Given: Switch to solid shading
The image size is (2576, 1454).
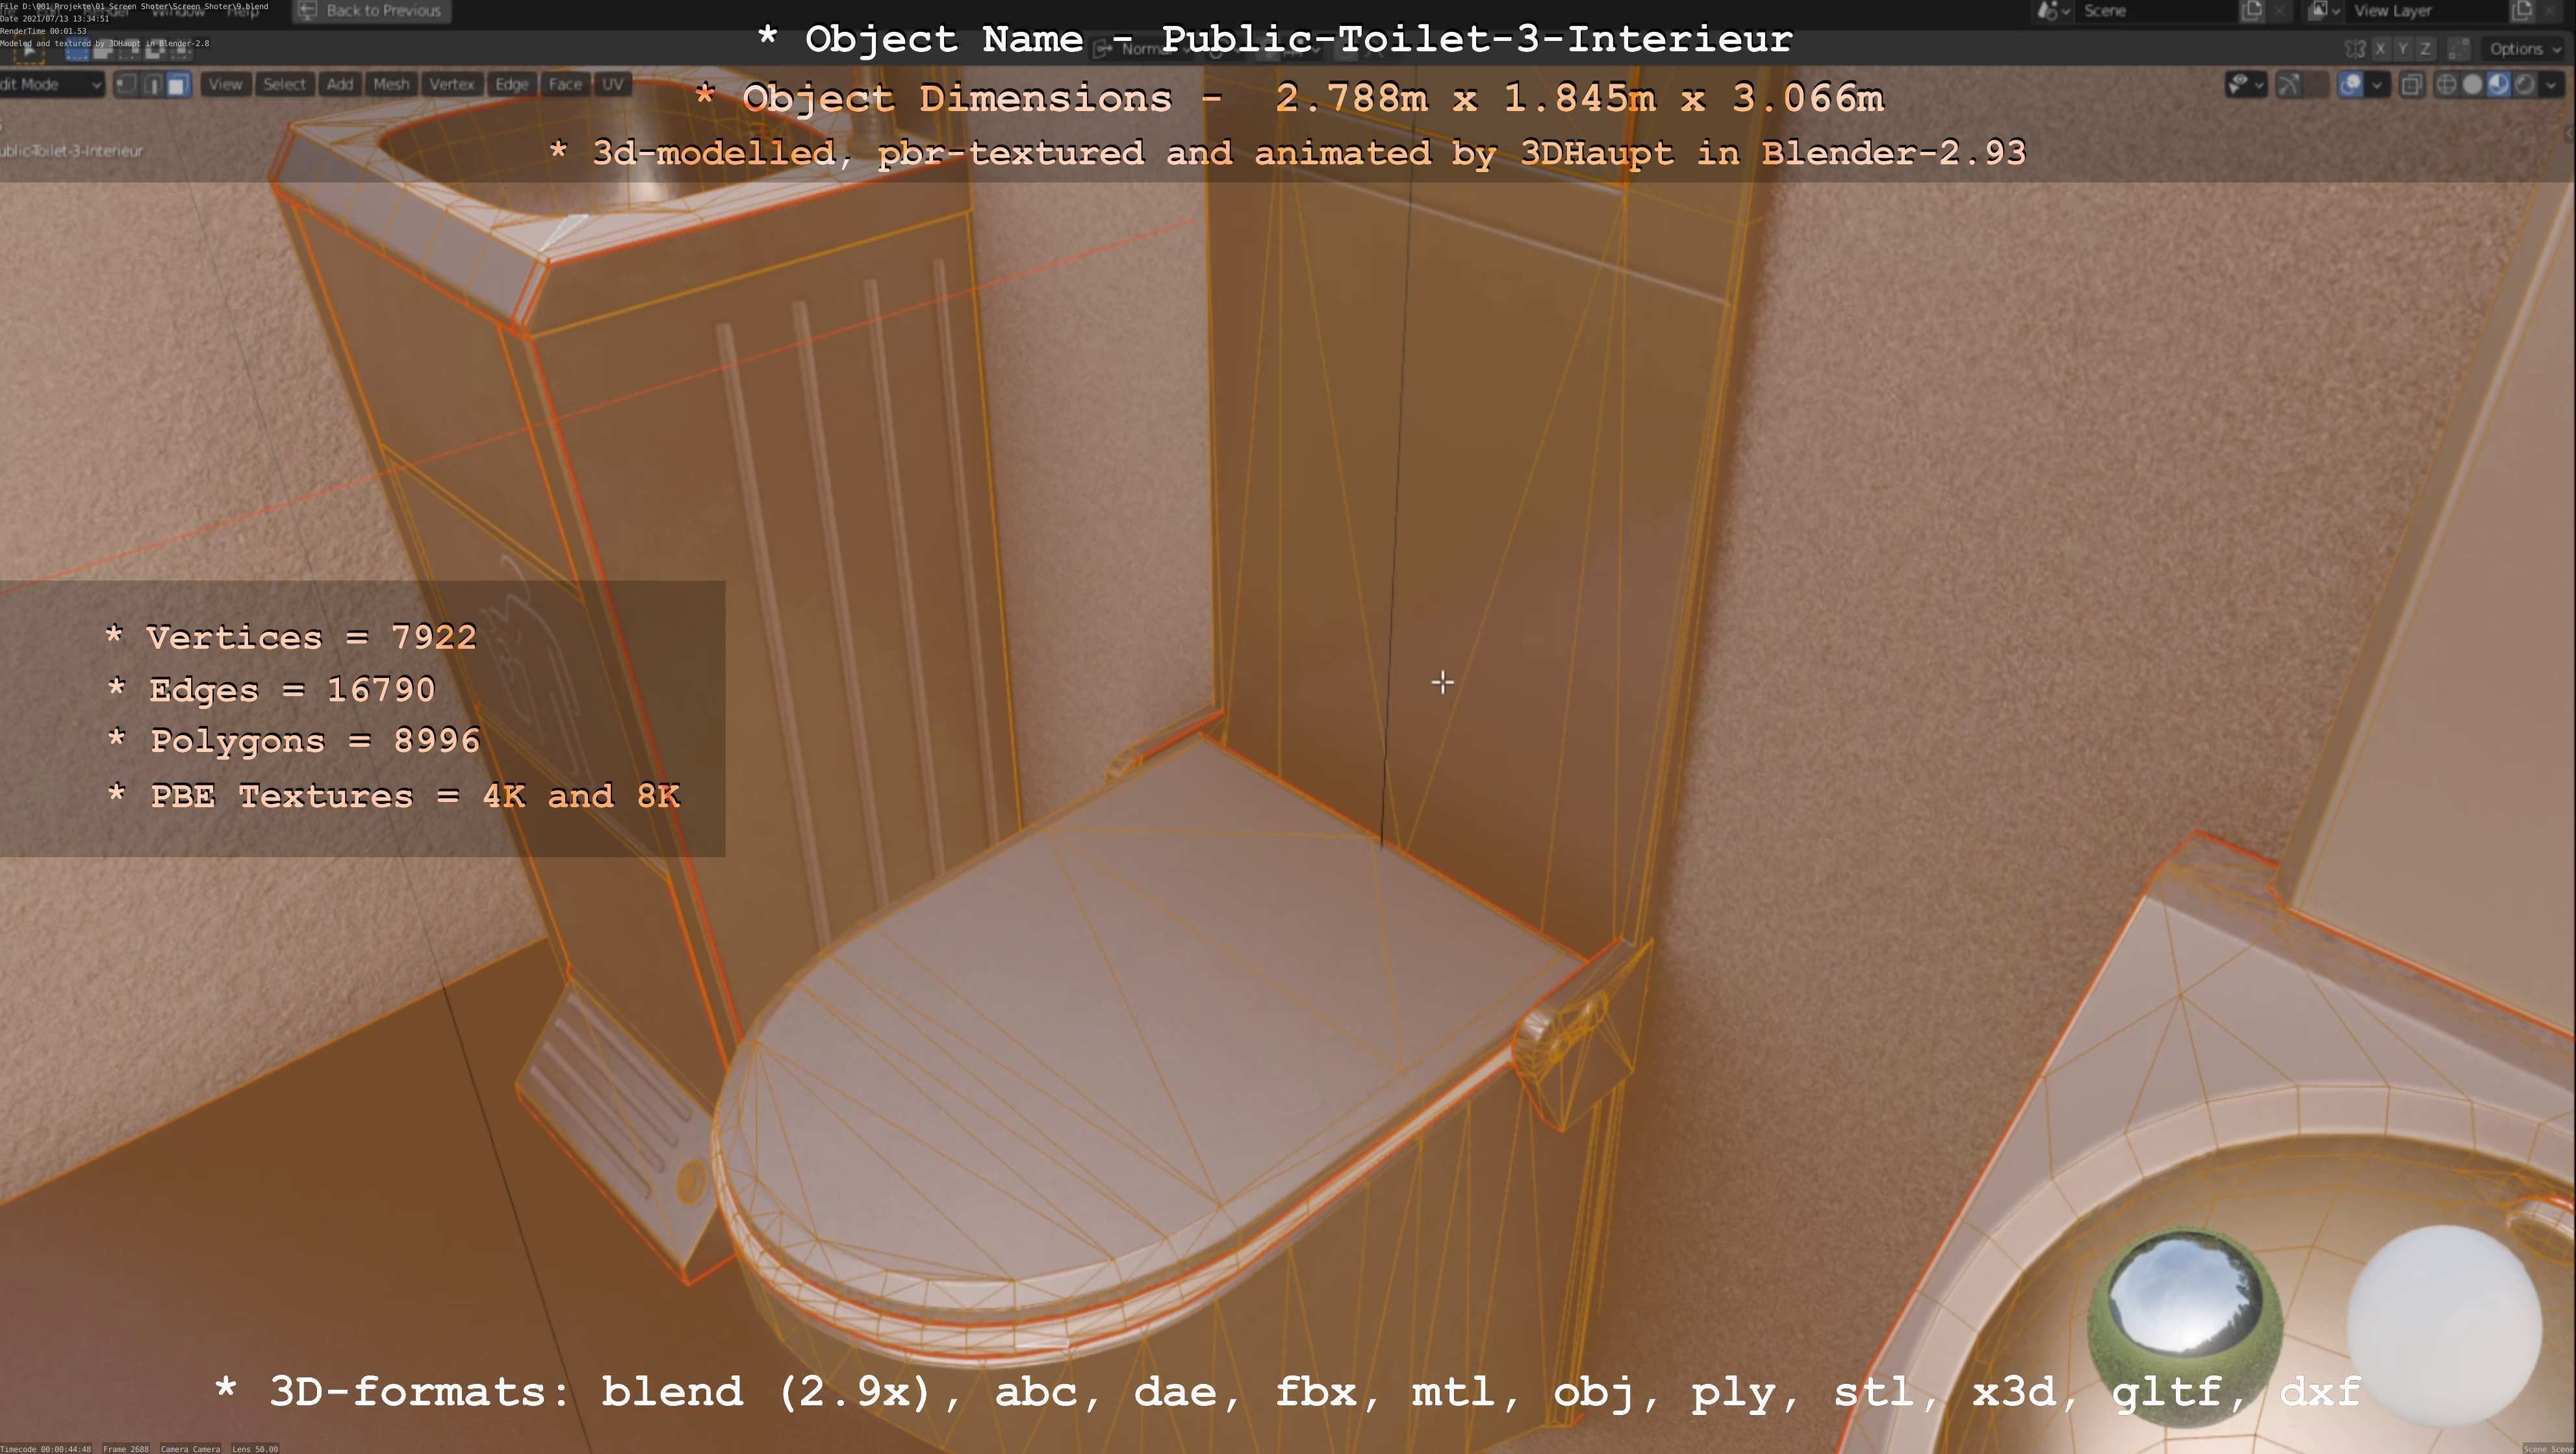Looking at the screenshot, I should coord(2472,85).
